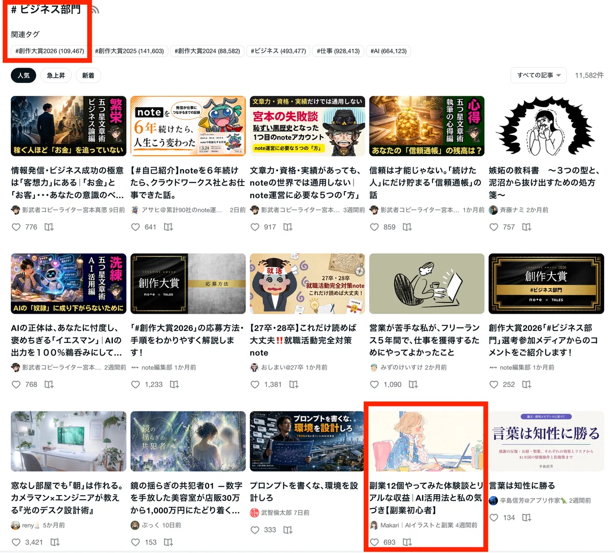Image resolution: width=615 pixels, height=553 pixels.
Task: Click the RSS feed icon beside ビジネス部門
Action: point(95,10)
